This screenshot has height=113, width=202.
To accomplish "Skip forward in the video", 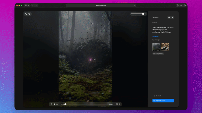I will pyautogui.click(x=57, y=104).
